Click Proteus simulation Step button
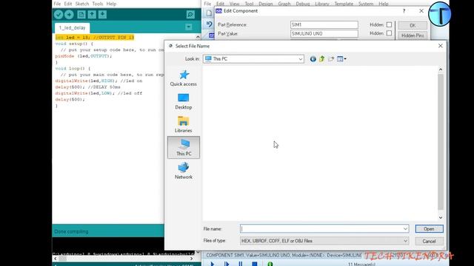This screenshot has height=266, width=474. click(227, 264)
